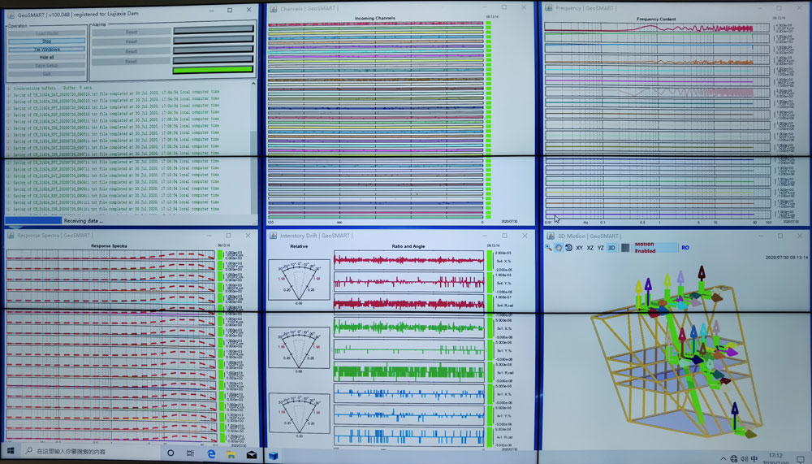
Task: Click the Tile Windows button
Action: pyautogui.click(x=46, y=49)
